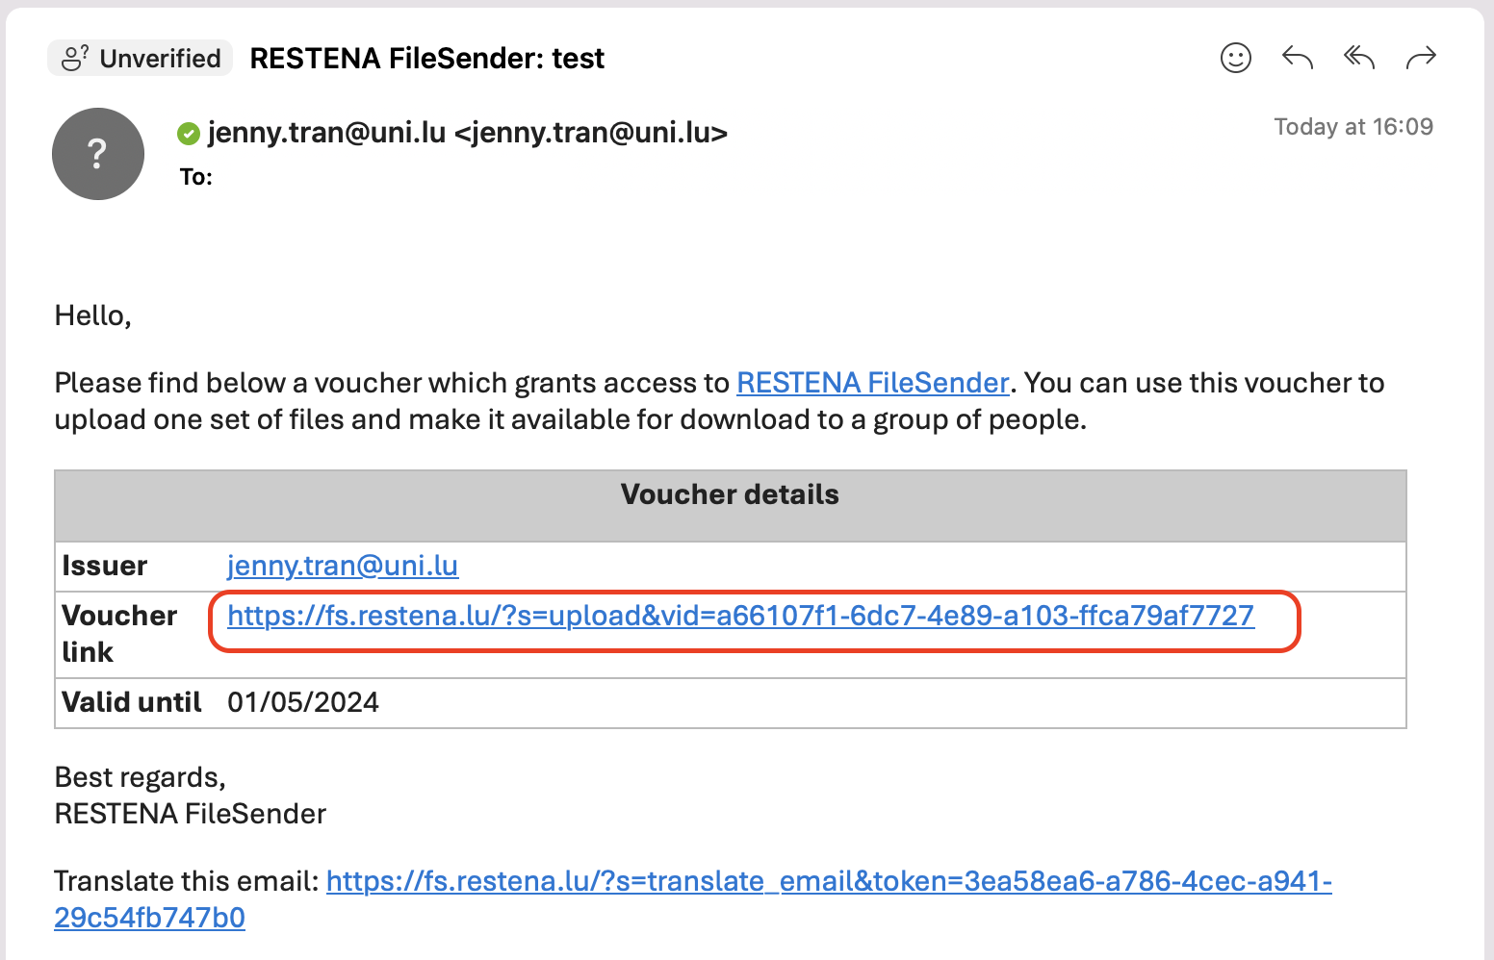Click the valid until date 01/05/2024

tap(303, 702)
